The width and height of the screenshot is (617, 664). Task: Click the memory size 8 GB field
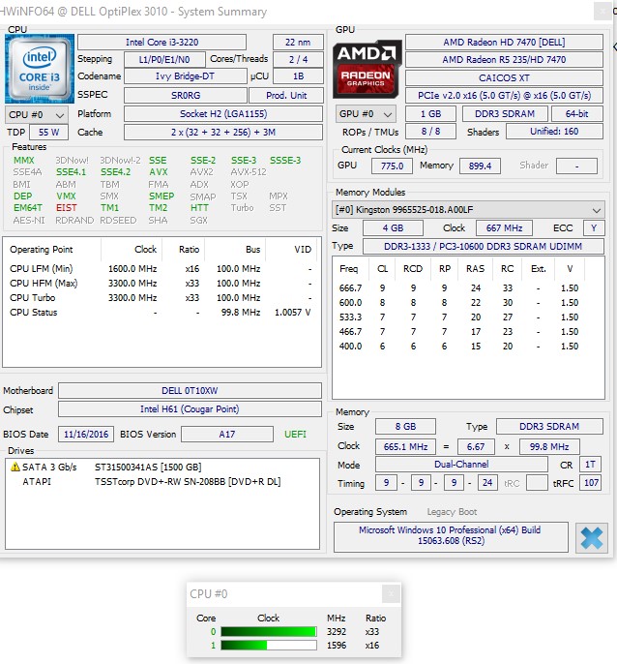tap(405, 427)
